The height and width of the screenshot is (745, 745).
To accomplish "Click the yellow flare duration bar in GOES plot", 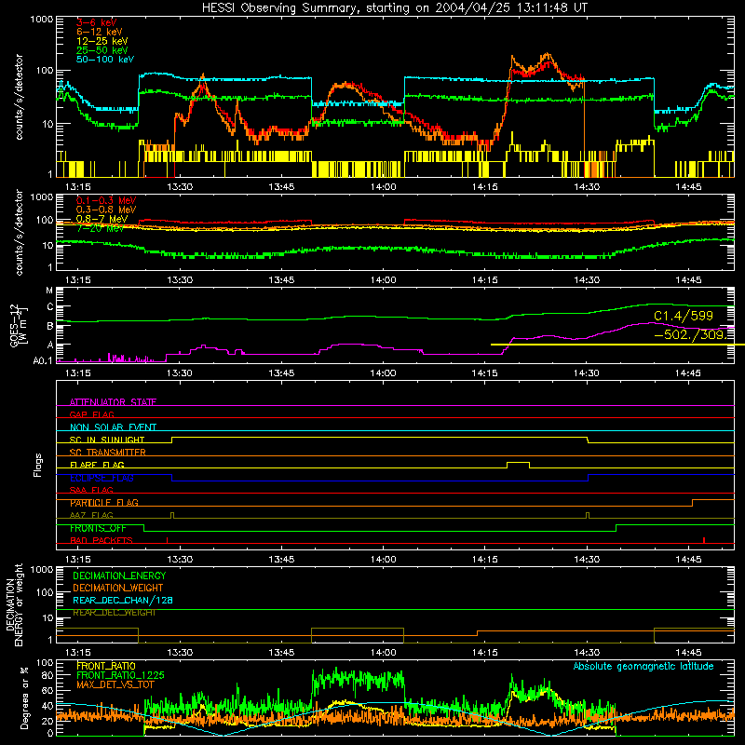I will click(617, 345).
